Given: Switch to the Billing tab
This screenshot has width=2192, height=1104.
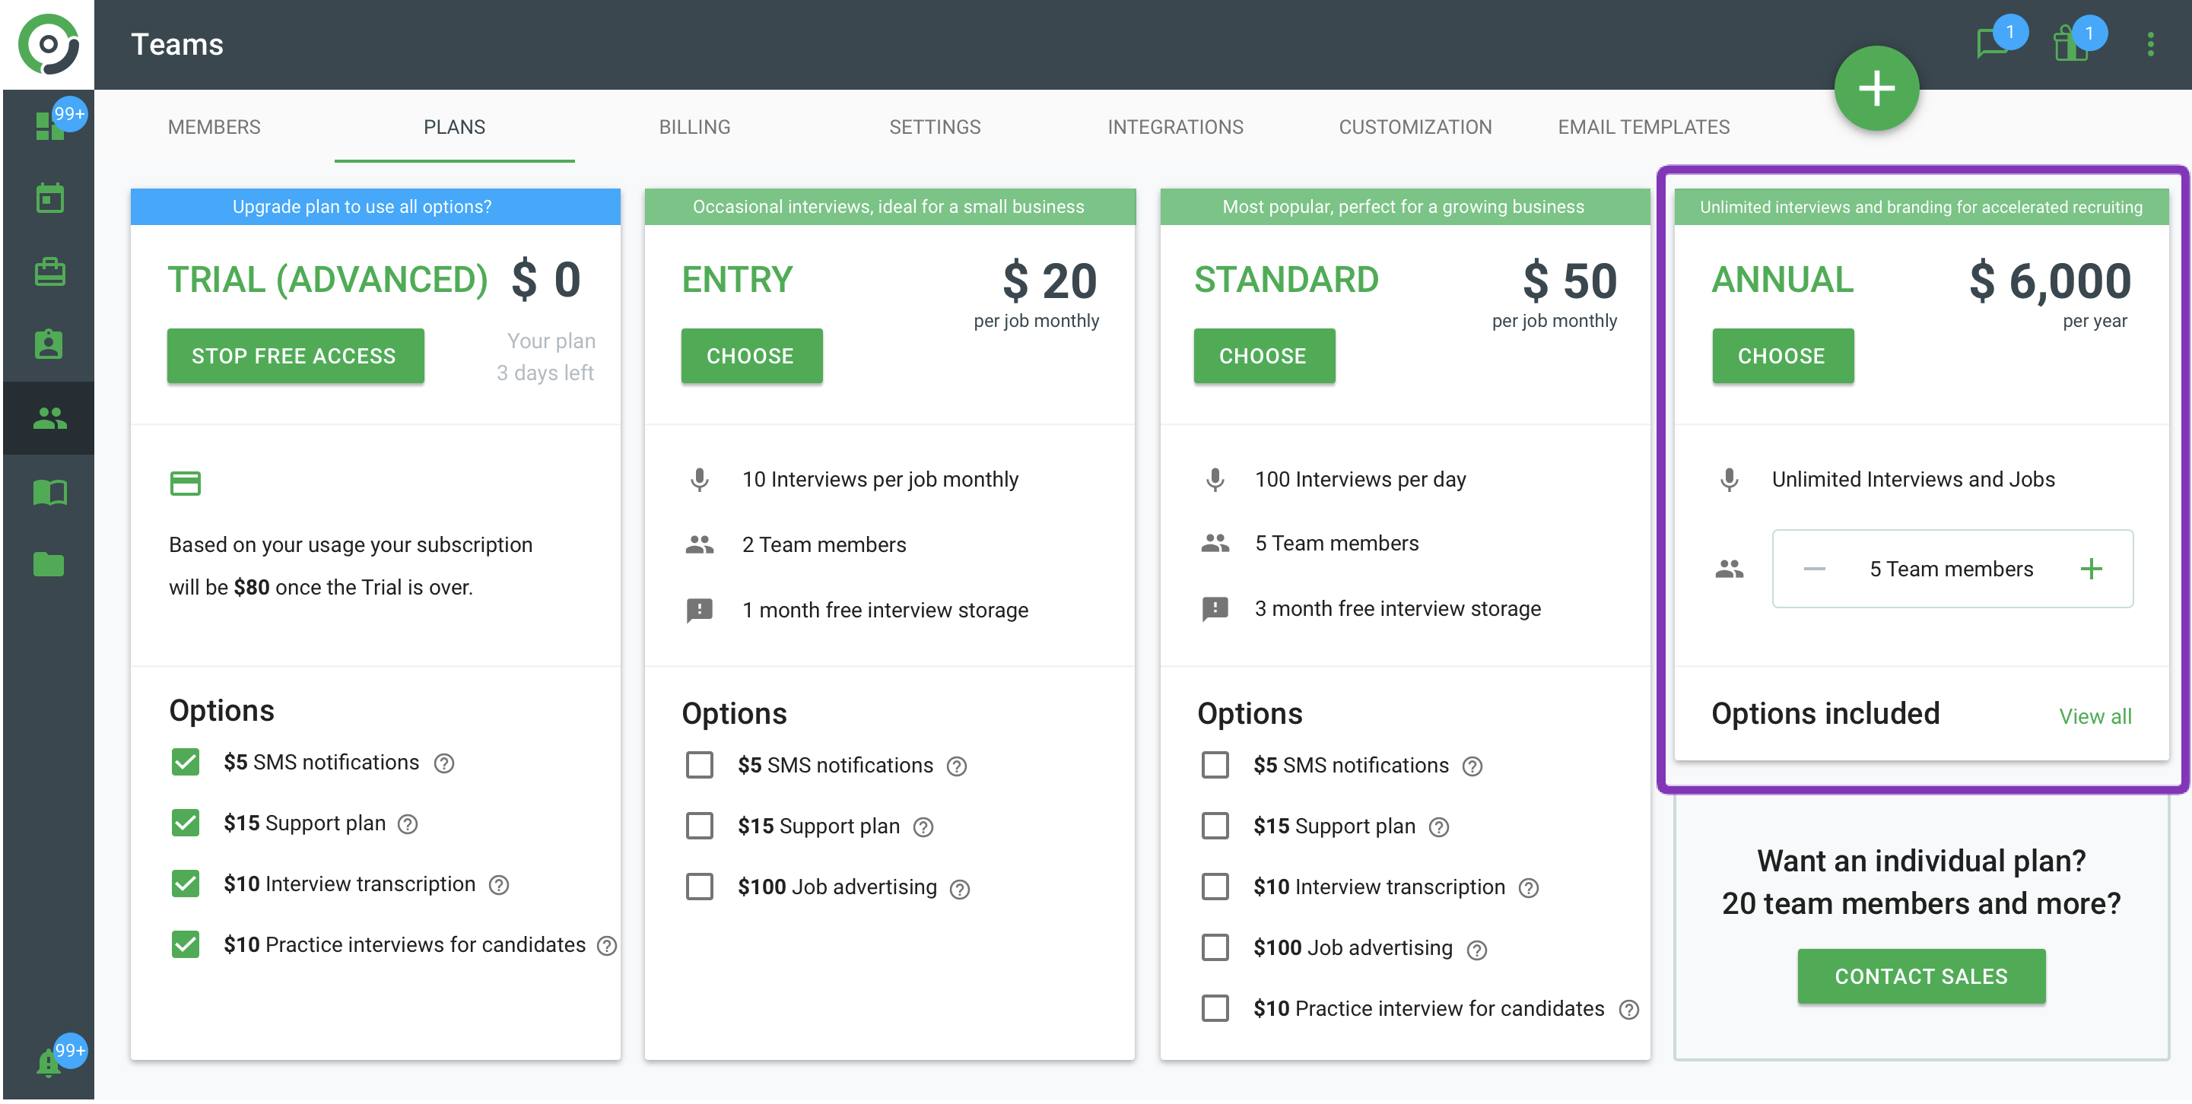Looking at the screenshot, I should click(x=694, y=128).
